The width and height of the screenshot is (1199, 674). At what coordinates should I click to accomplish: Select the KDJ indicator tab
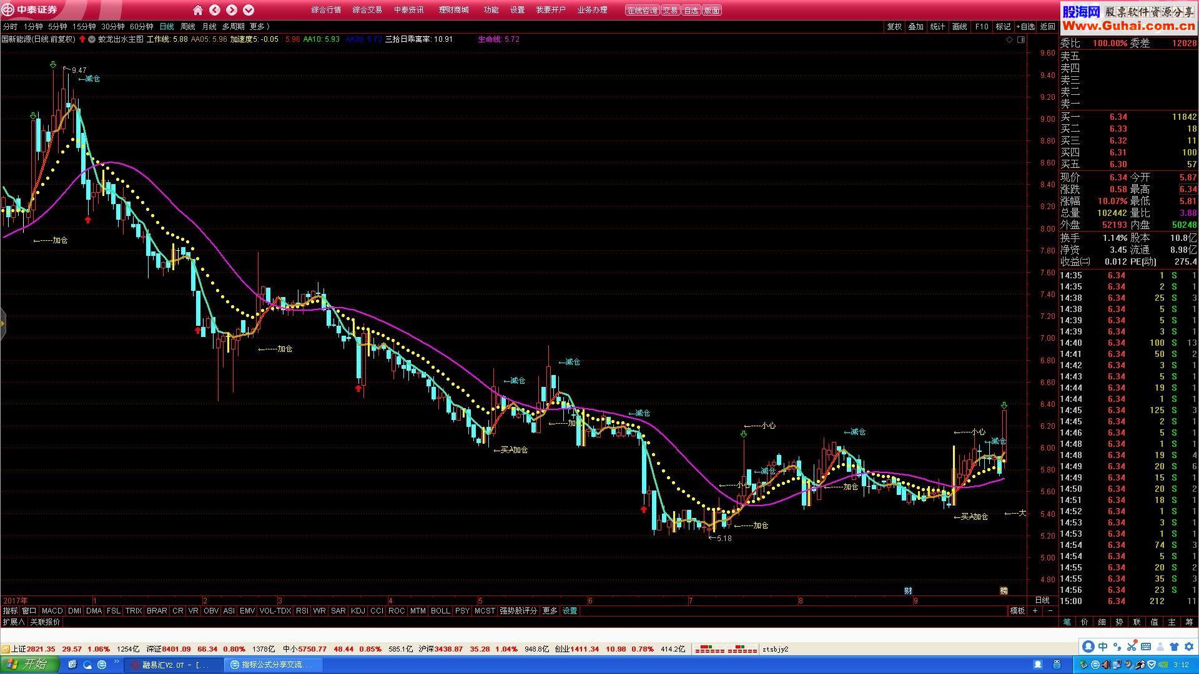(358, 611)
